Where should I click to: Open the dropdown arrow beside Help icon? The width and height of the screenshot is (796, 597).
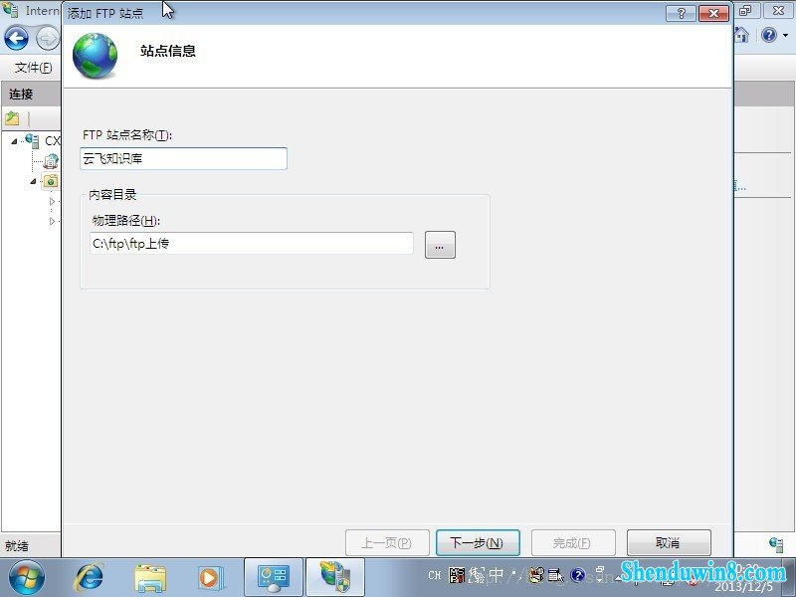click(785, 36)
